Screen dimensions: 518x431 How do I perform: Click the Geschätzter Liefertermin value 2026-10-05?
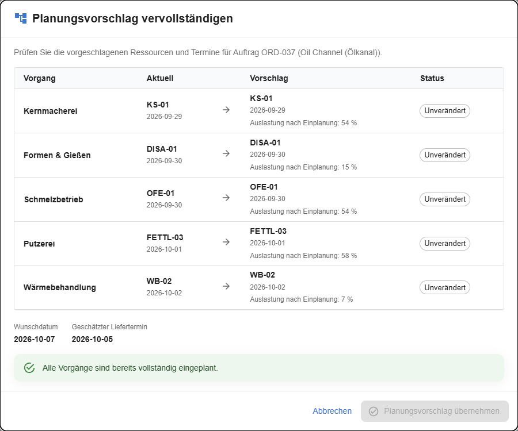click(x=92, y=339)
